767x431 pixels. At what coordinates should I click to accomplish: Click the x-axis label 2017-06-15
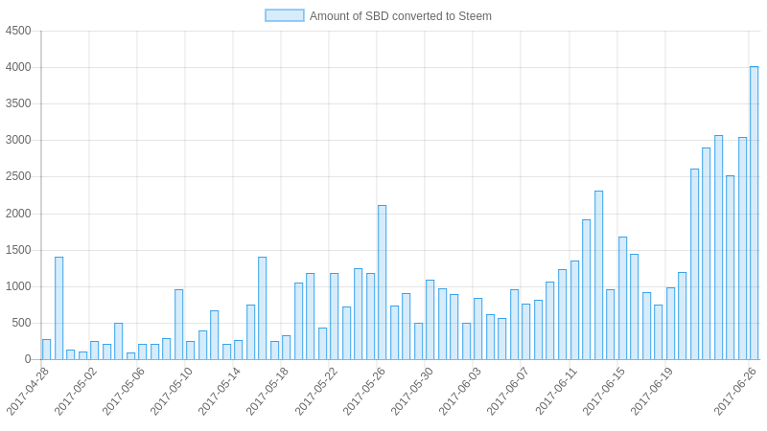pyautogui.click(x=604, y=392)
